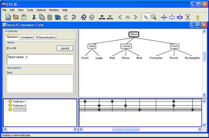Viewport: 209px width, 138px height.
Task: Copy with the duplicate pages icon
Action: [x=42, y=17]
